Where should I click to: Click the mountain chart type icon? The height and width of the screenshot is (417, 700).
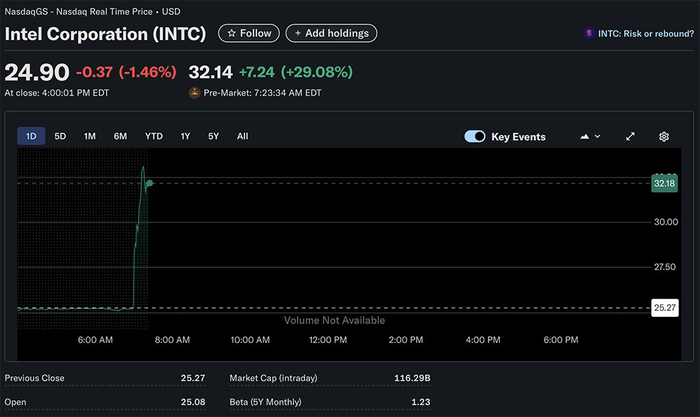pyautogui.click(x=585, y=136)
